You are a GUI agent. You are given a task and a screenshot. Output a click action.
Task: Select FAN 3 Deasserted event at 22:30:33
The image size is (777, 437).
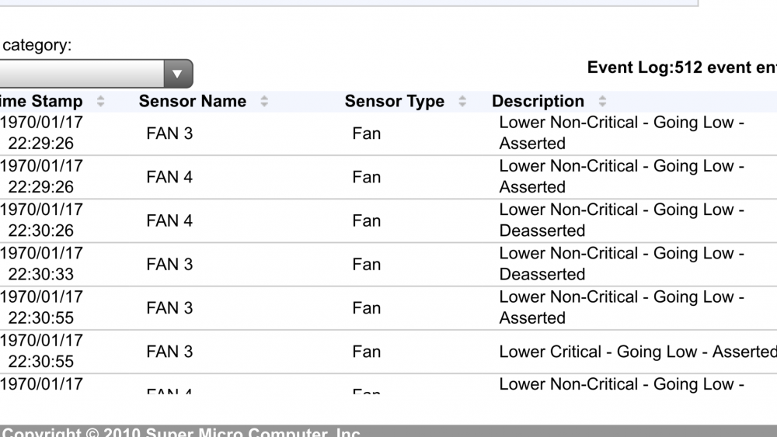[388, 264]
